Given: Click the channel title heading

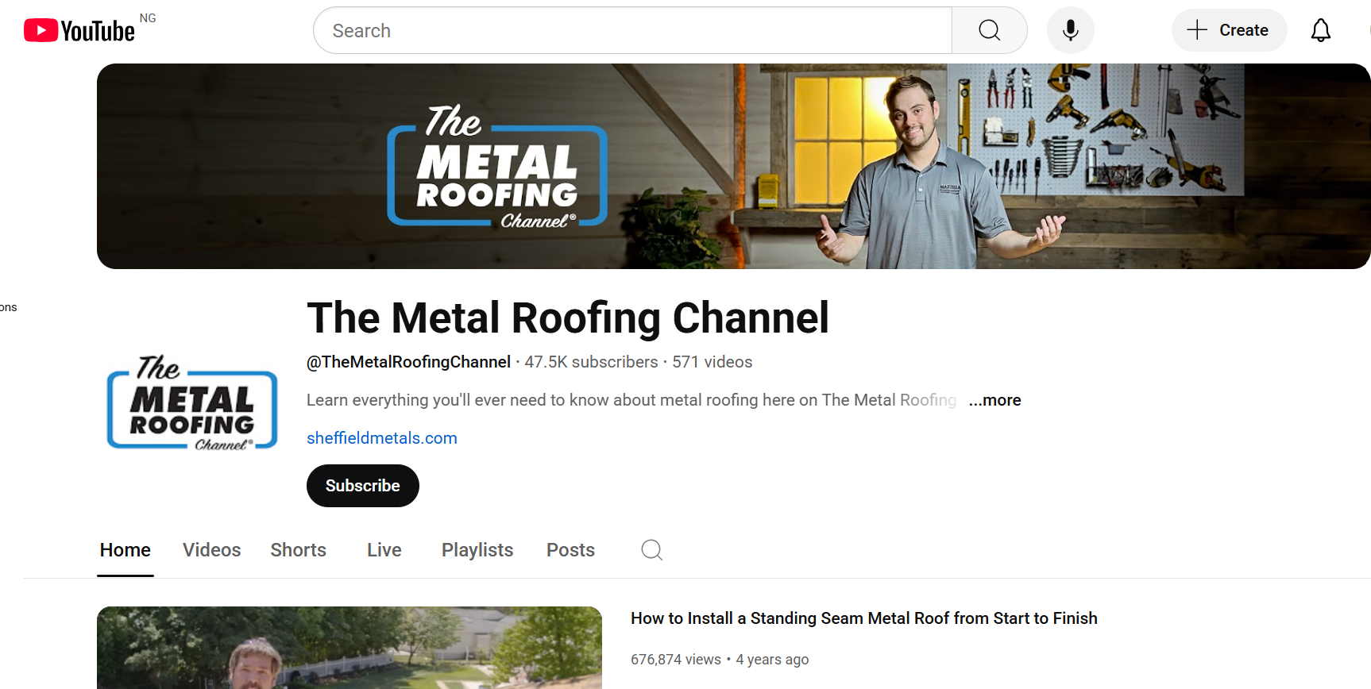Looking at the screenshot, I should tap(568, 318).
